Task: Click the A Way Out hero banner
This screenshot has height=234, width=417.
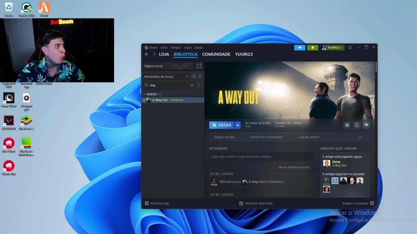Action: coord(290,90)
